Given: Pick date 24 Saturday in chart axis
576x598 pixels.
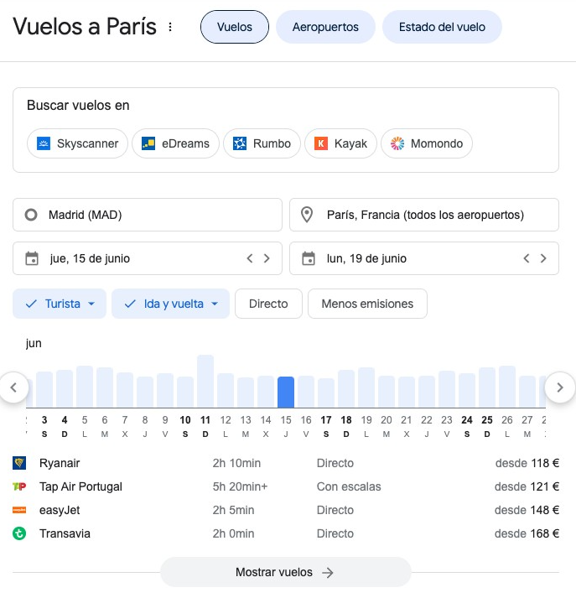Looking at the screenshot, I should pyautogui.click(x=467, y=426).
